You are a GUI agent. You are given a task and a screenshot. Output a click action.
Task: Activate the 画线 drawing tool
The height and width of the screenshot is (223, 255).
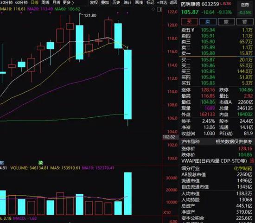pos(139,3)
